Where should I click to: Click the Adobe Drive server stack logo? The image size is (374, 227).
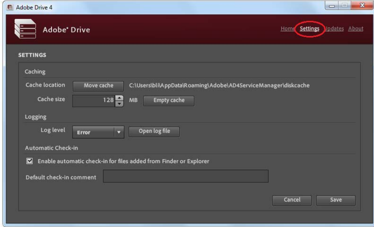(x=25, y=29)
